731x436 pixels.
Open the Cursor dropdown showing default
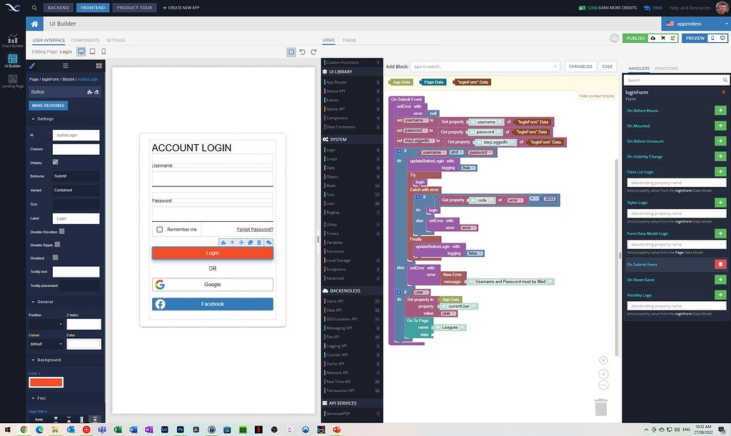(x=43, y=344)
